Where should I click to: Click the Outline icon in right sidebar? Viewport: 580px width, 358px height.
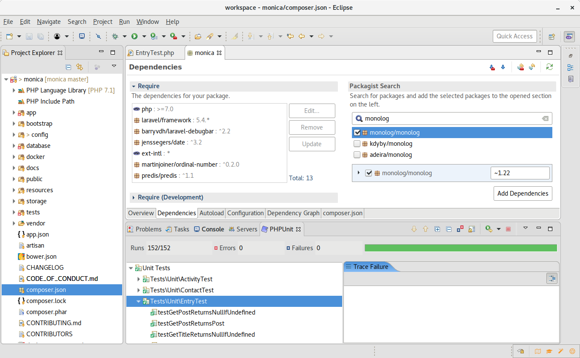tap(570, 67)
